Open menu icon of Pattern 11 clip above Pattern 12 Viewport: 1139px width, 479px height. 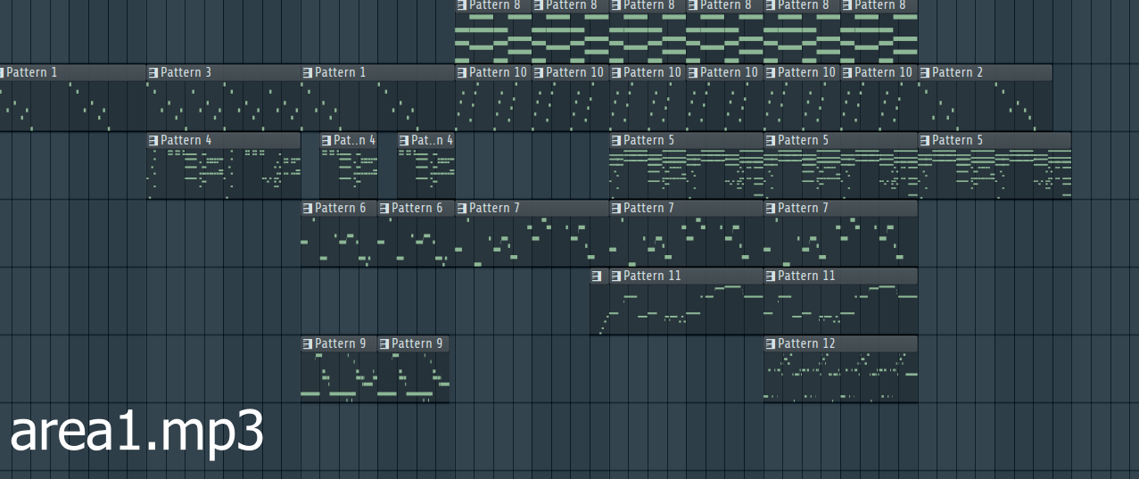(x=771, y=276)
